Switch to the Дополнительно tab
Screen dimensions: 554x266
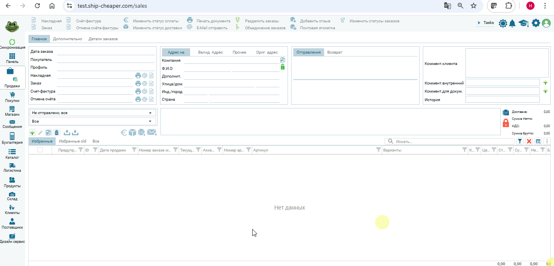(x=67, y=39)
